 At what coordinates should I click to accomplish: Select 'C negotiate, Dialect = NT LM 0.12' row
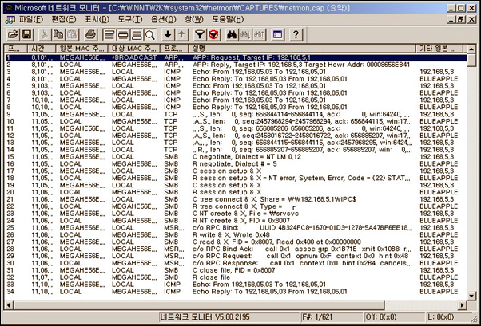[x=236, y=157]
